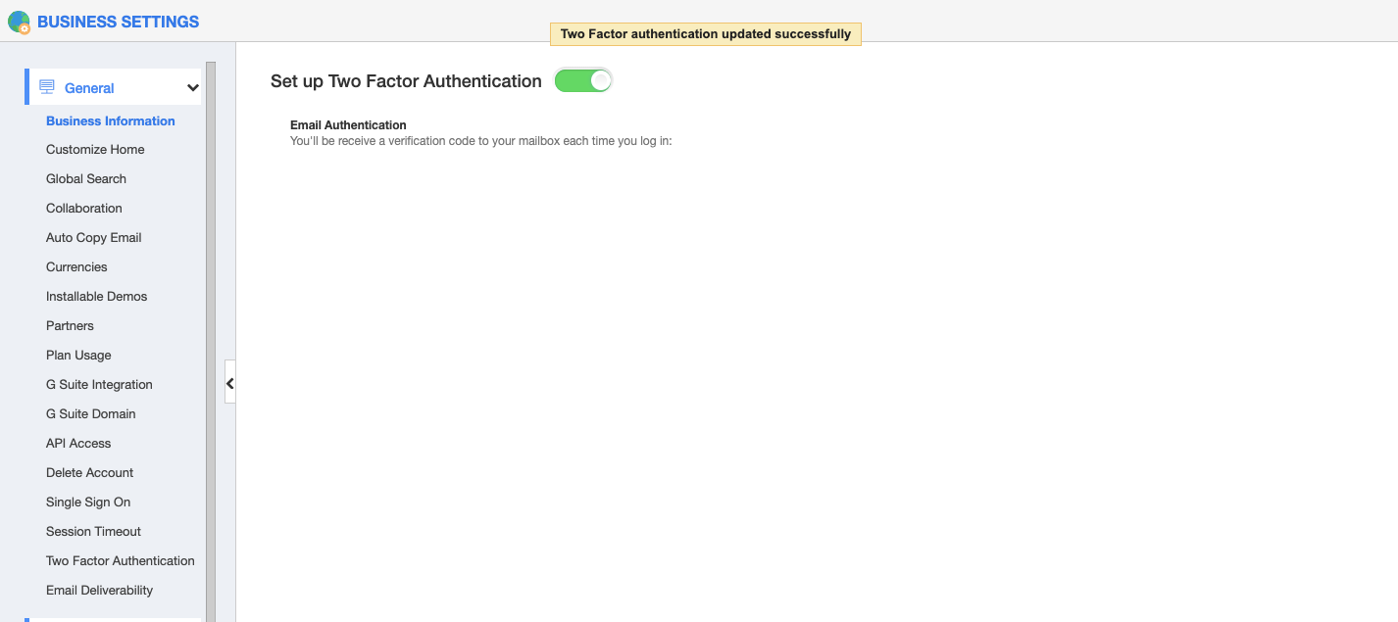1398x622 pixels.
Task: Navigate to Currencies settings
Action: (x=76, y=266)
